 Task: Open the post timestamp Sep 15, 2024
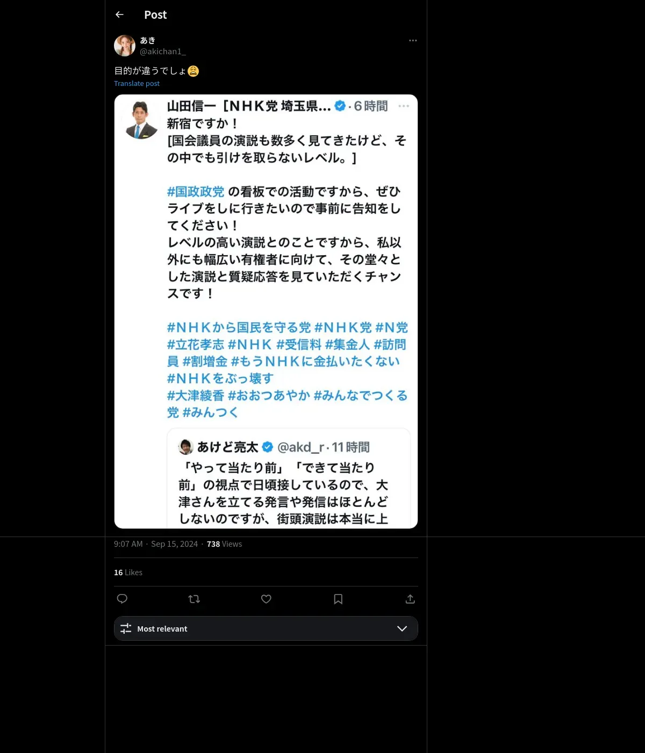(x=174, y=544)
